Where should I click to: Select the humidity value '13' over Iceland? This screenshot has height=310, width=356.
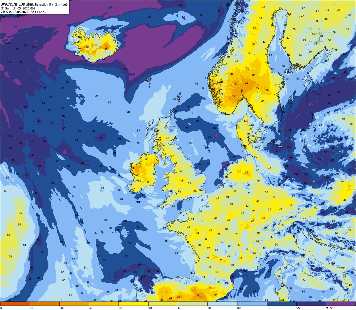click(106, 49)
